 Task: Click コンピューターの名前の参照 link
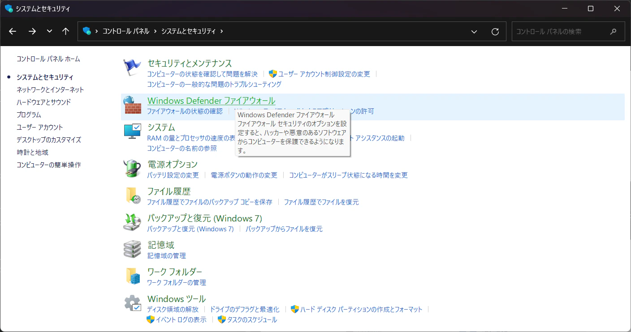[x=182, y=148]
